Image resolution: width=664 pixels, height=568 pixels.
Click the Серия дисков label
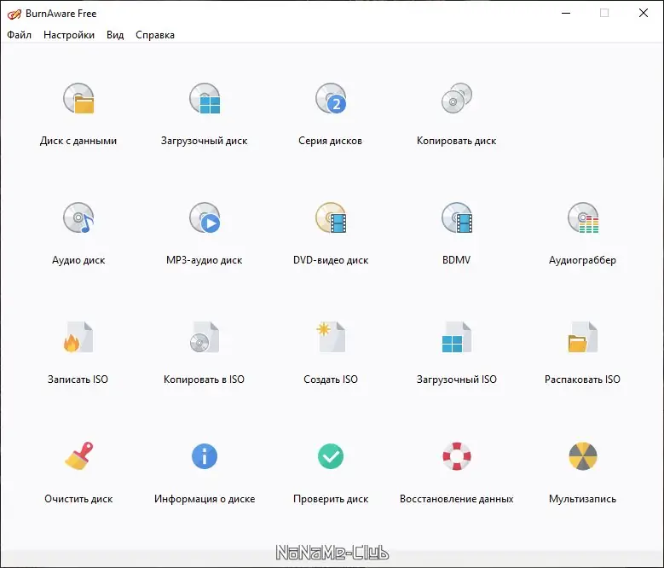pos(331,141)
